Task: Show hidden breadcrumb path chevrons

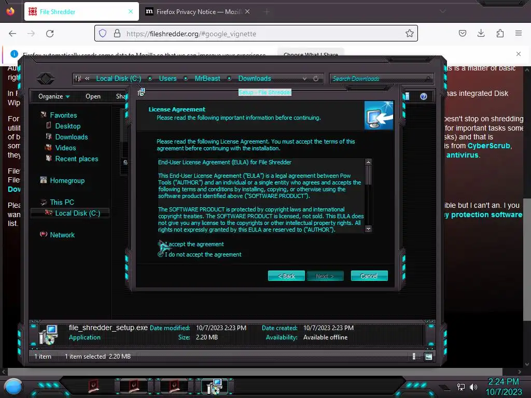Action: point(87,79)
